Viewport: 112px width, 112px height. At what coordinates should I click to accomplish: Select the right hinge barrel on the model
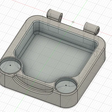coord(92,28)
